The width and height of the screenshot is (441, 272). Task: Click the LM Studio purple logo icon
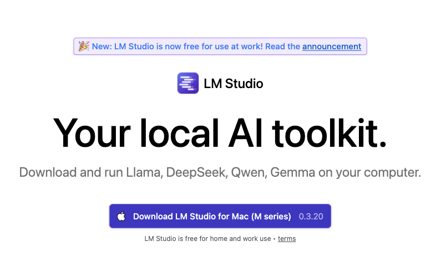click(x=188, y=83)
